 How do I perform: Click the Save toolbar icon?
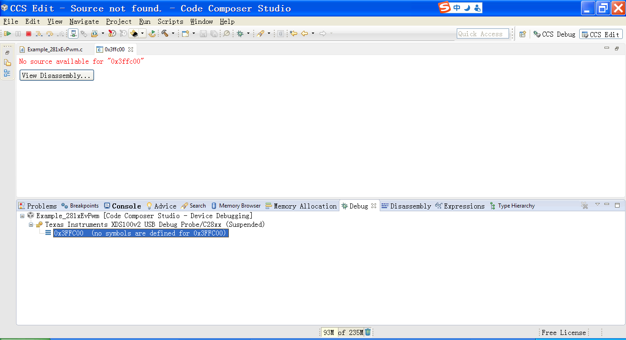click(x=203, y=33)
